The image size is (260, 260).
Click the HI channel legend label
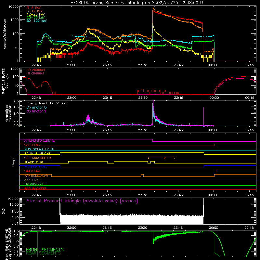35,73
